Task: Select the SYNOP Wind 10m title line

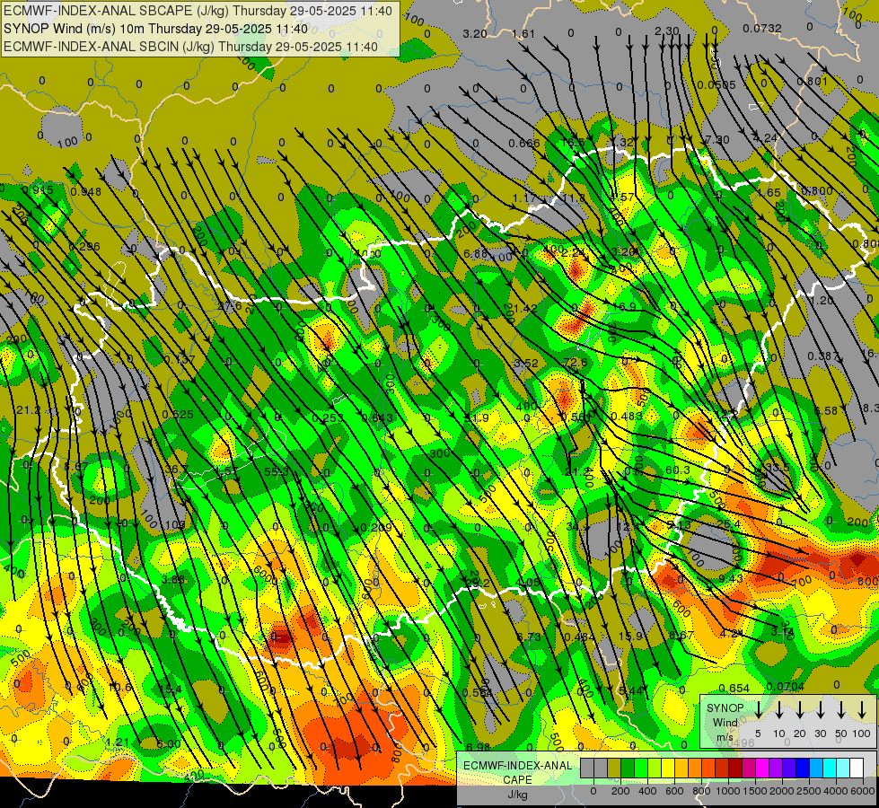Action: coord(156,29)
